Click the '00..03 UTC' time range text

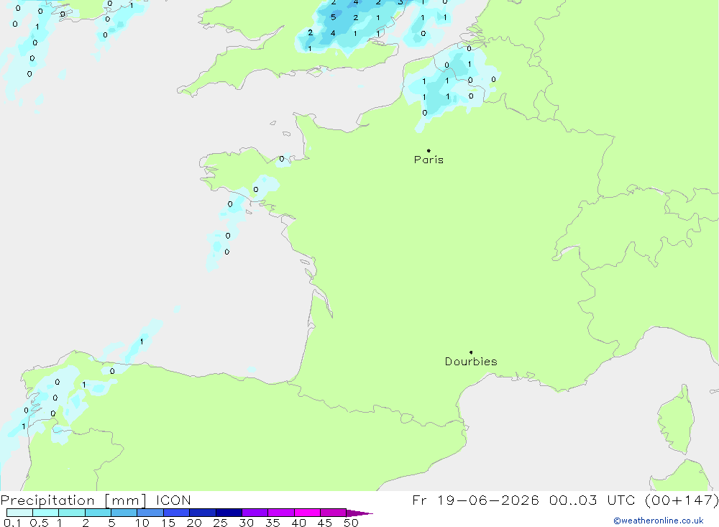coord(592,500)
